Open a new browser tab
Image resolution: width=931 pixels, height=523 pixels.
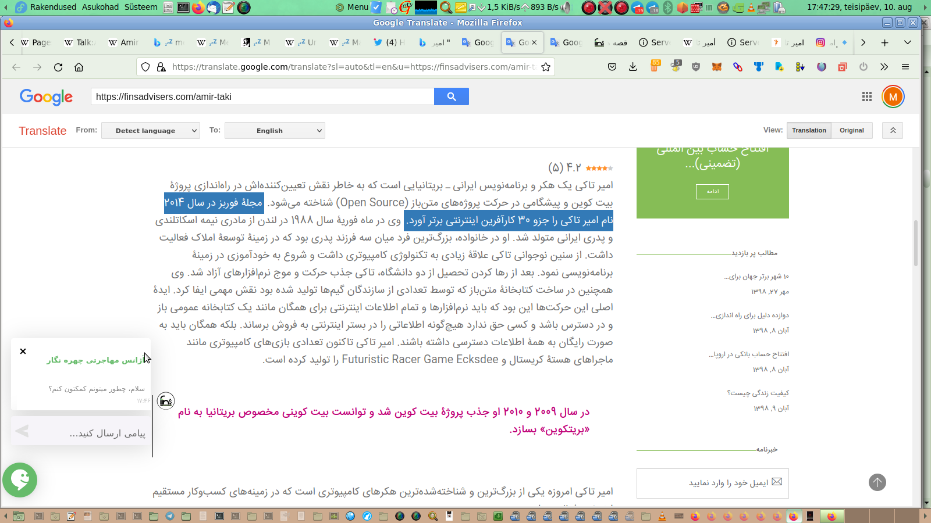coord(884,42)
